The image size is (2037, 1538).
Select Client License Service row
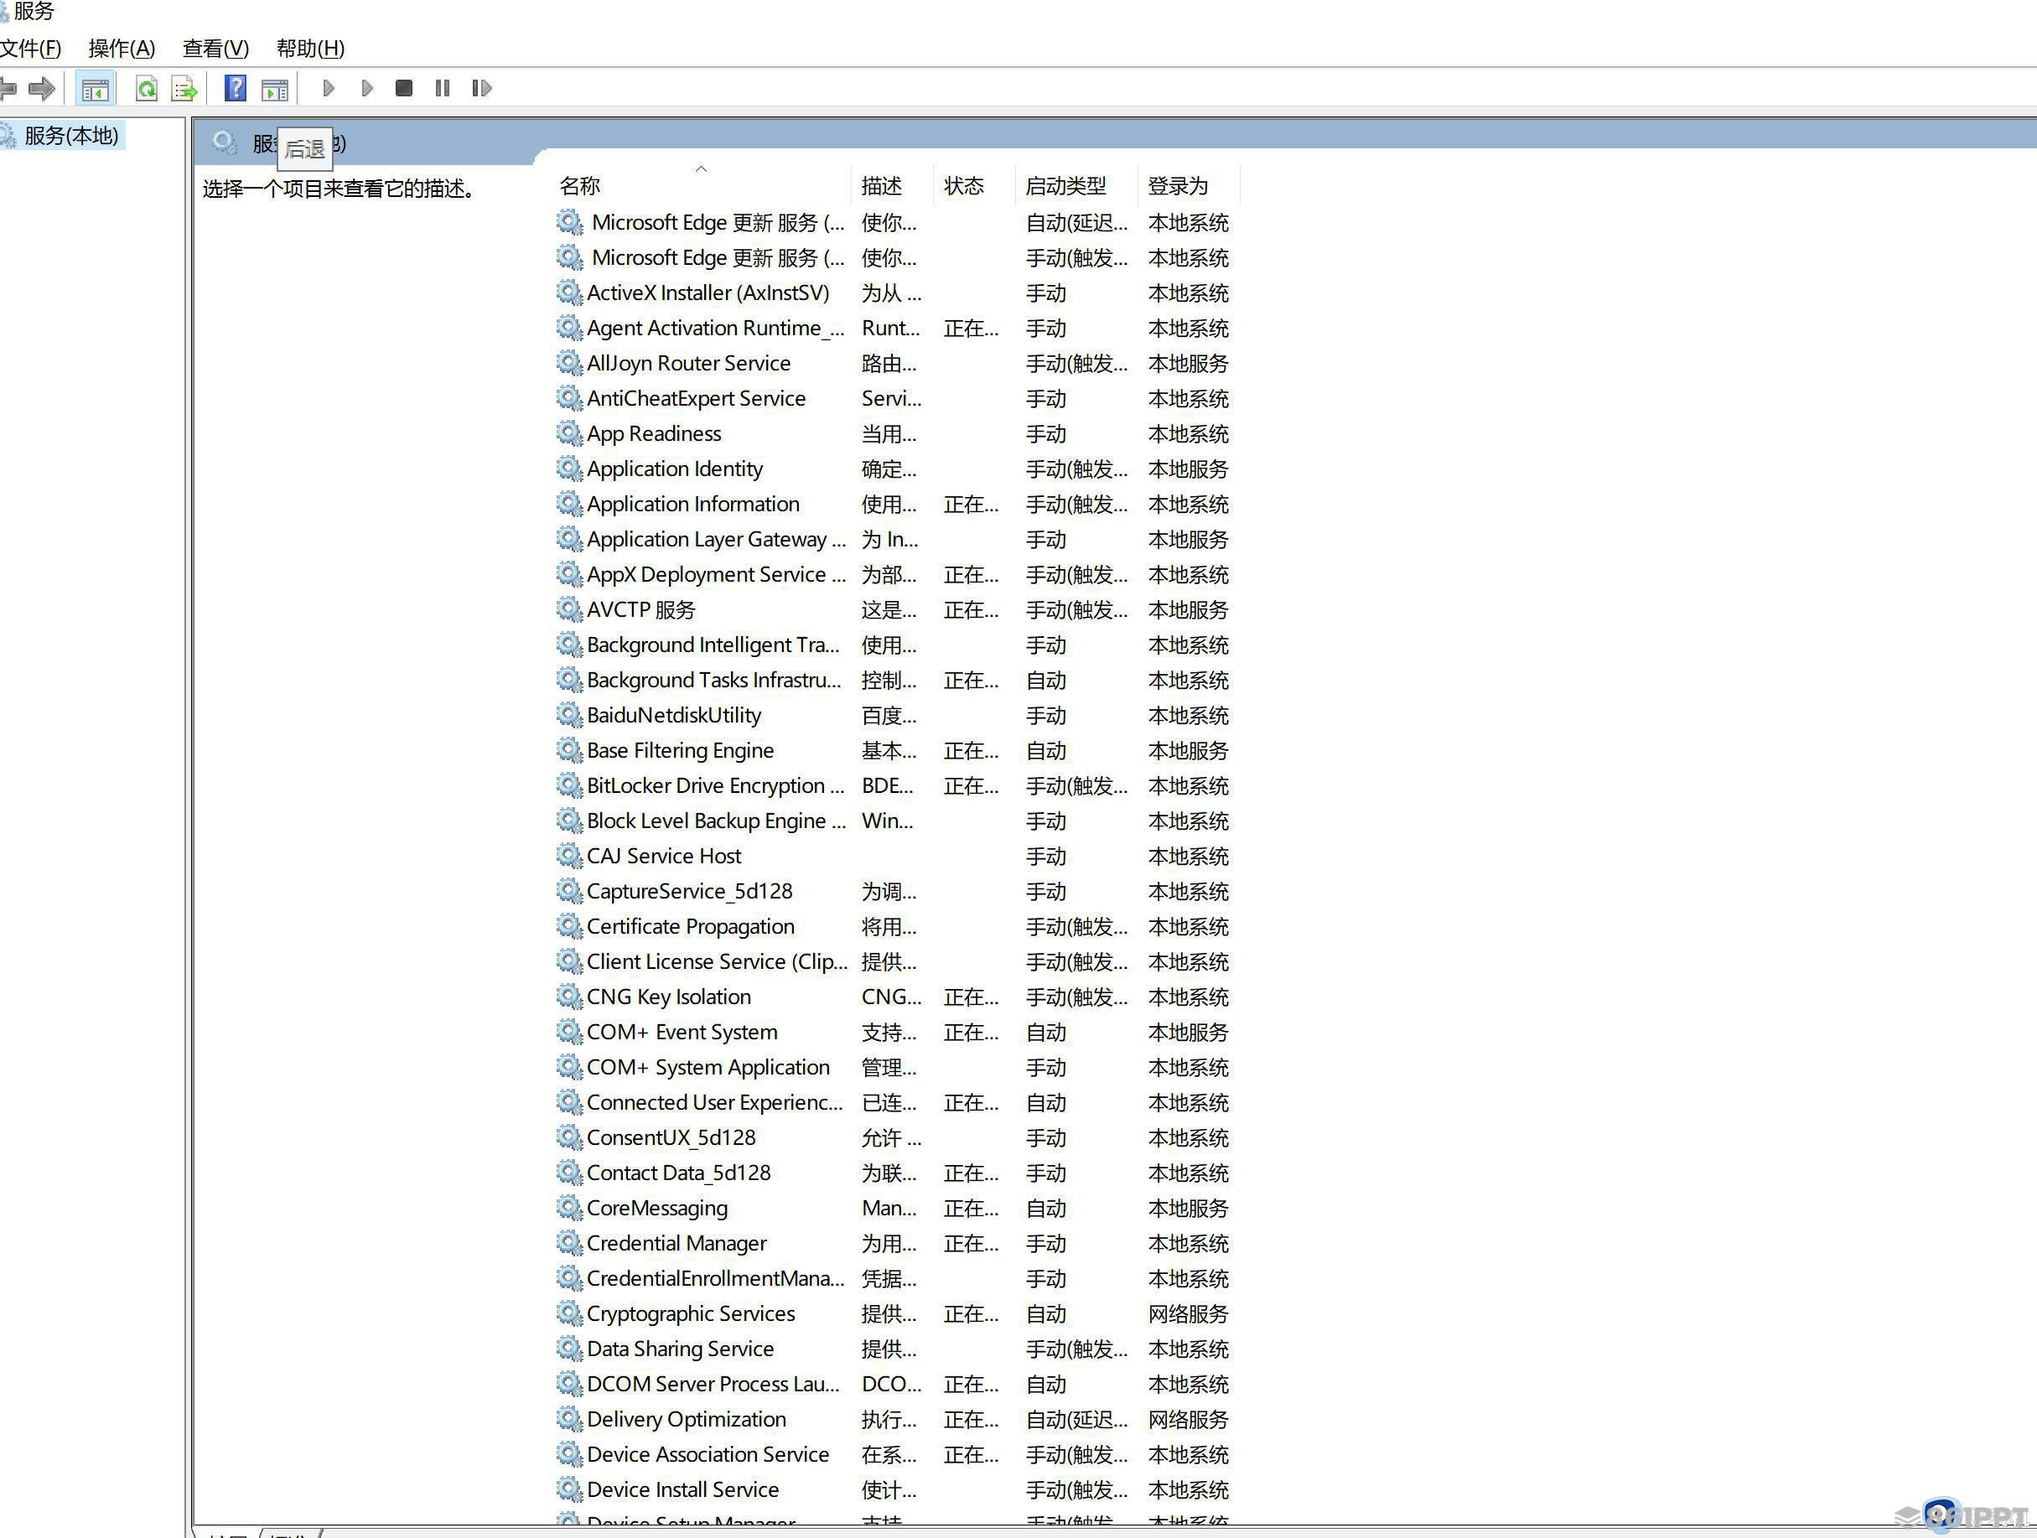click(x=895, y=961)
